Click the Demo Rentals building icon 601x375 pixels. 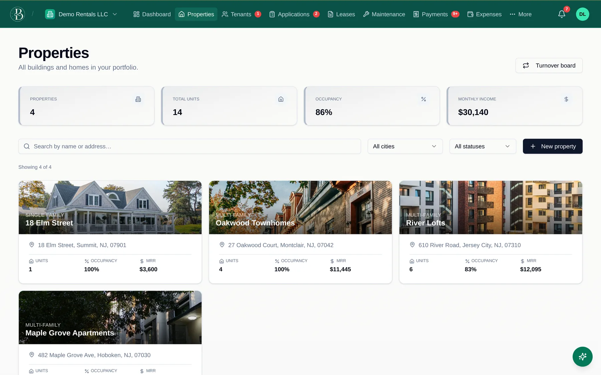50,14
